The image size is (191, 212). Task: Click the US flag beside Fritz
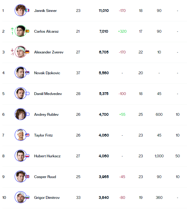(x=27, y=135)
